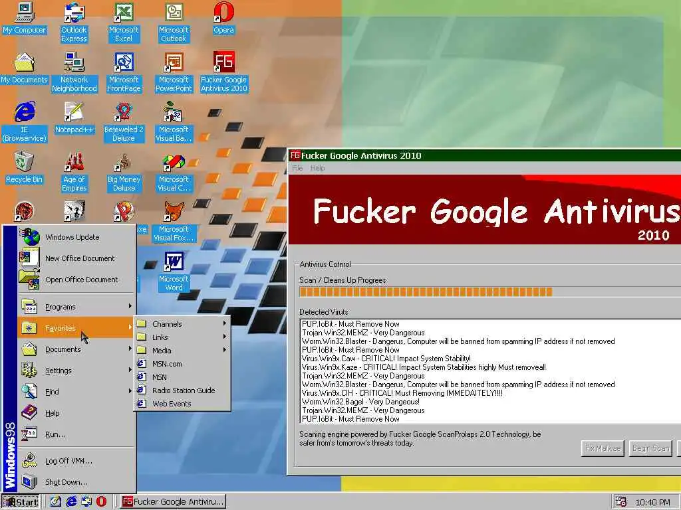Viewport: 681px width, 510px height.
Task: Open the IE (Browservice) desktop icon
Action: (x=25, y=122)
